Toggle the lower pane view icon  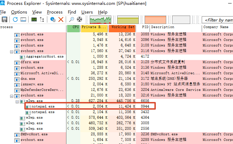pyautogui.click(x=23, y=19)
